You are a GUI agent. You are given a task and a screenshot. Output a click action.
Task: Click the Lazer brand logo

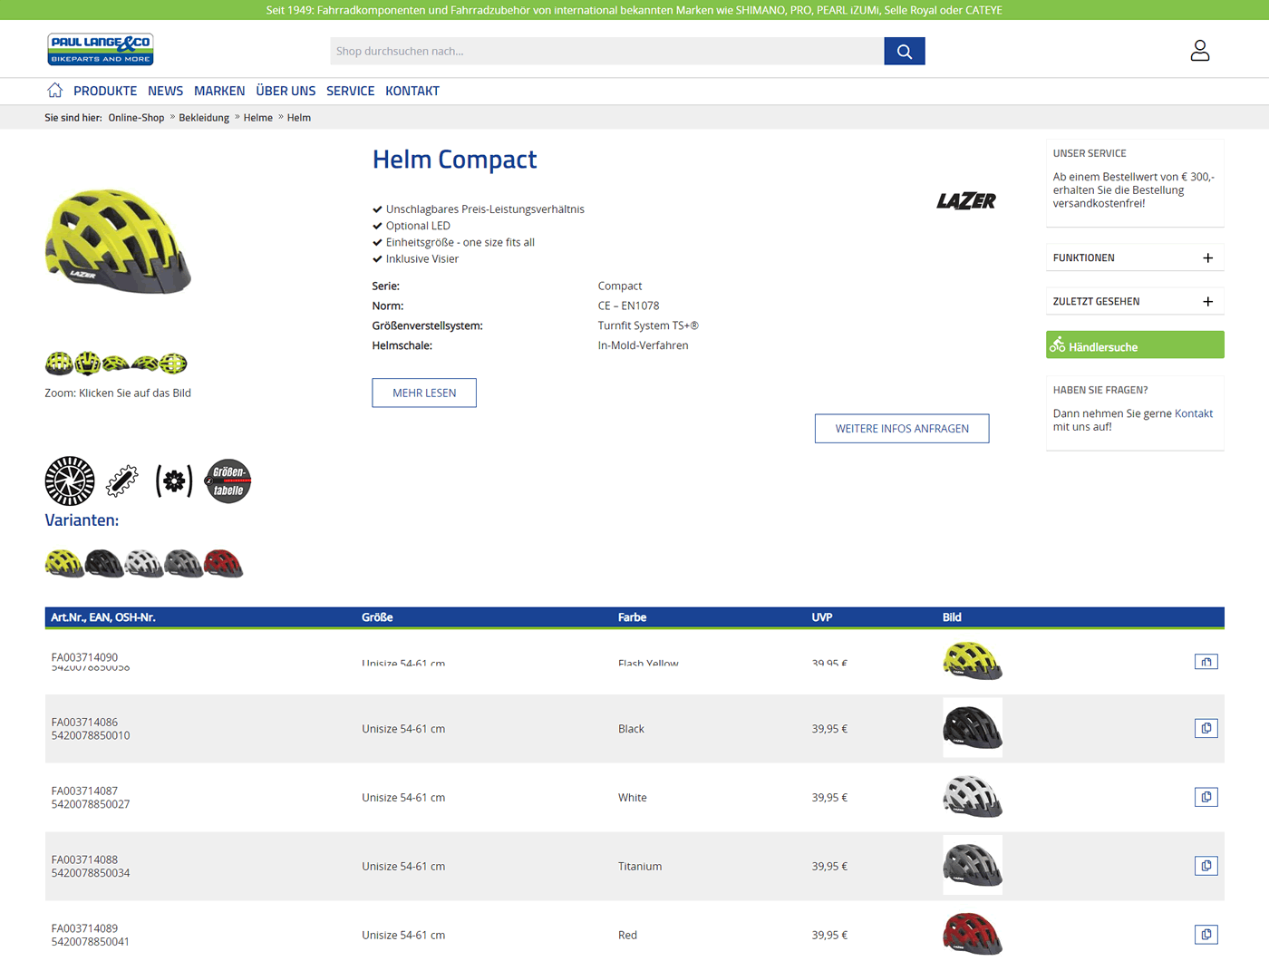(966, 201)
